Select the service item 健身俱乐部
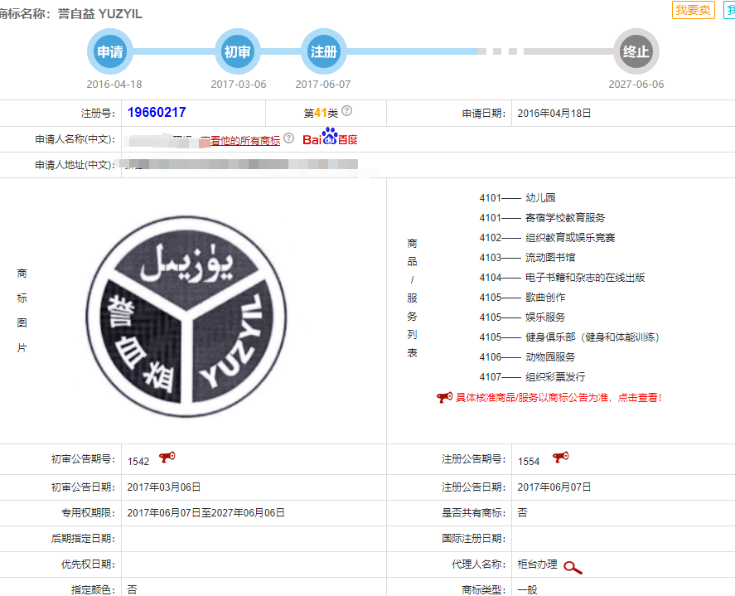Screen dimensions: 735x596 pyautogui.click(x=592, y=337)
